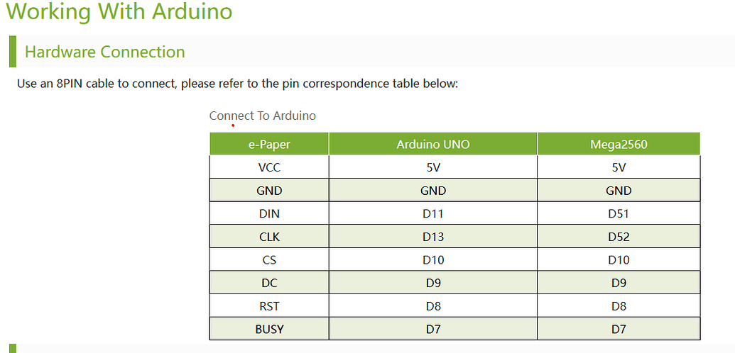735x353 pixels.
Task: Select the D51 cell under Mega2560
Action: click(x=619, y=213)
